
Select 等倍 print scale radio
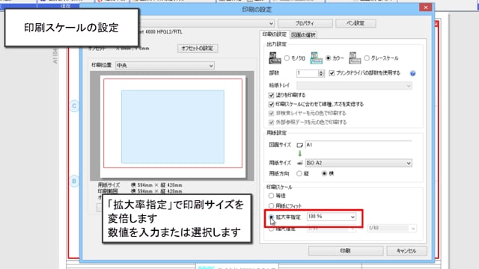(271, 196)
